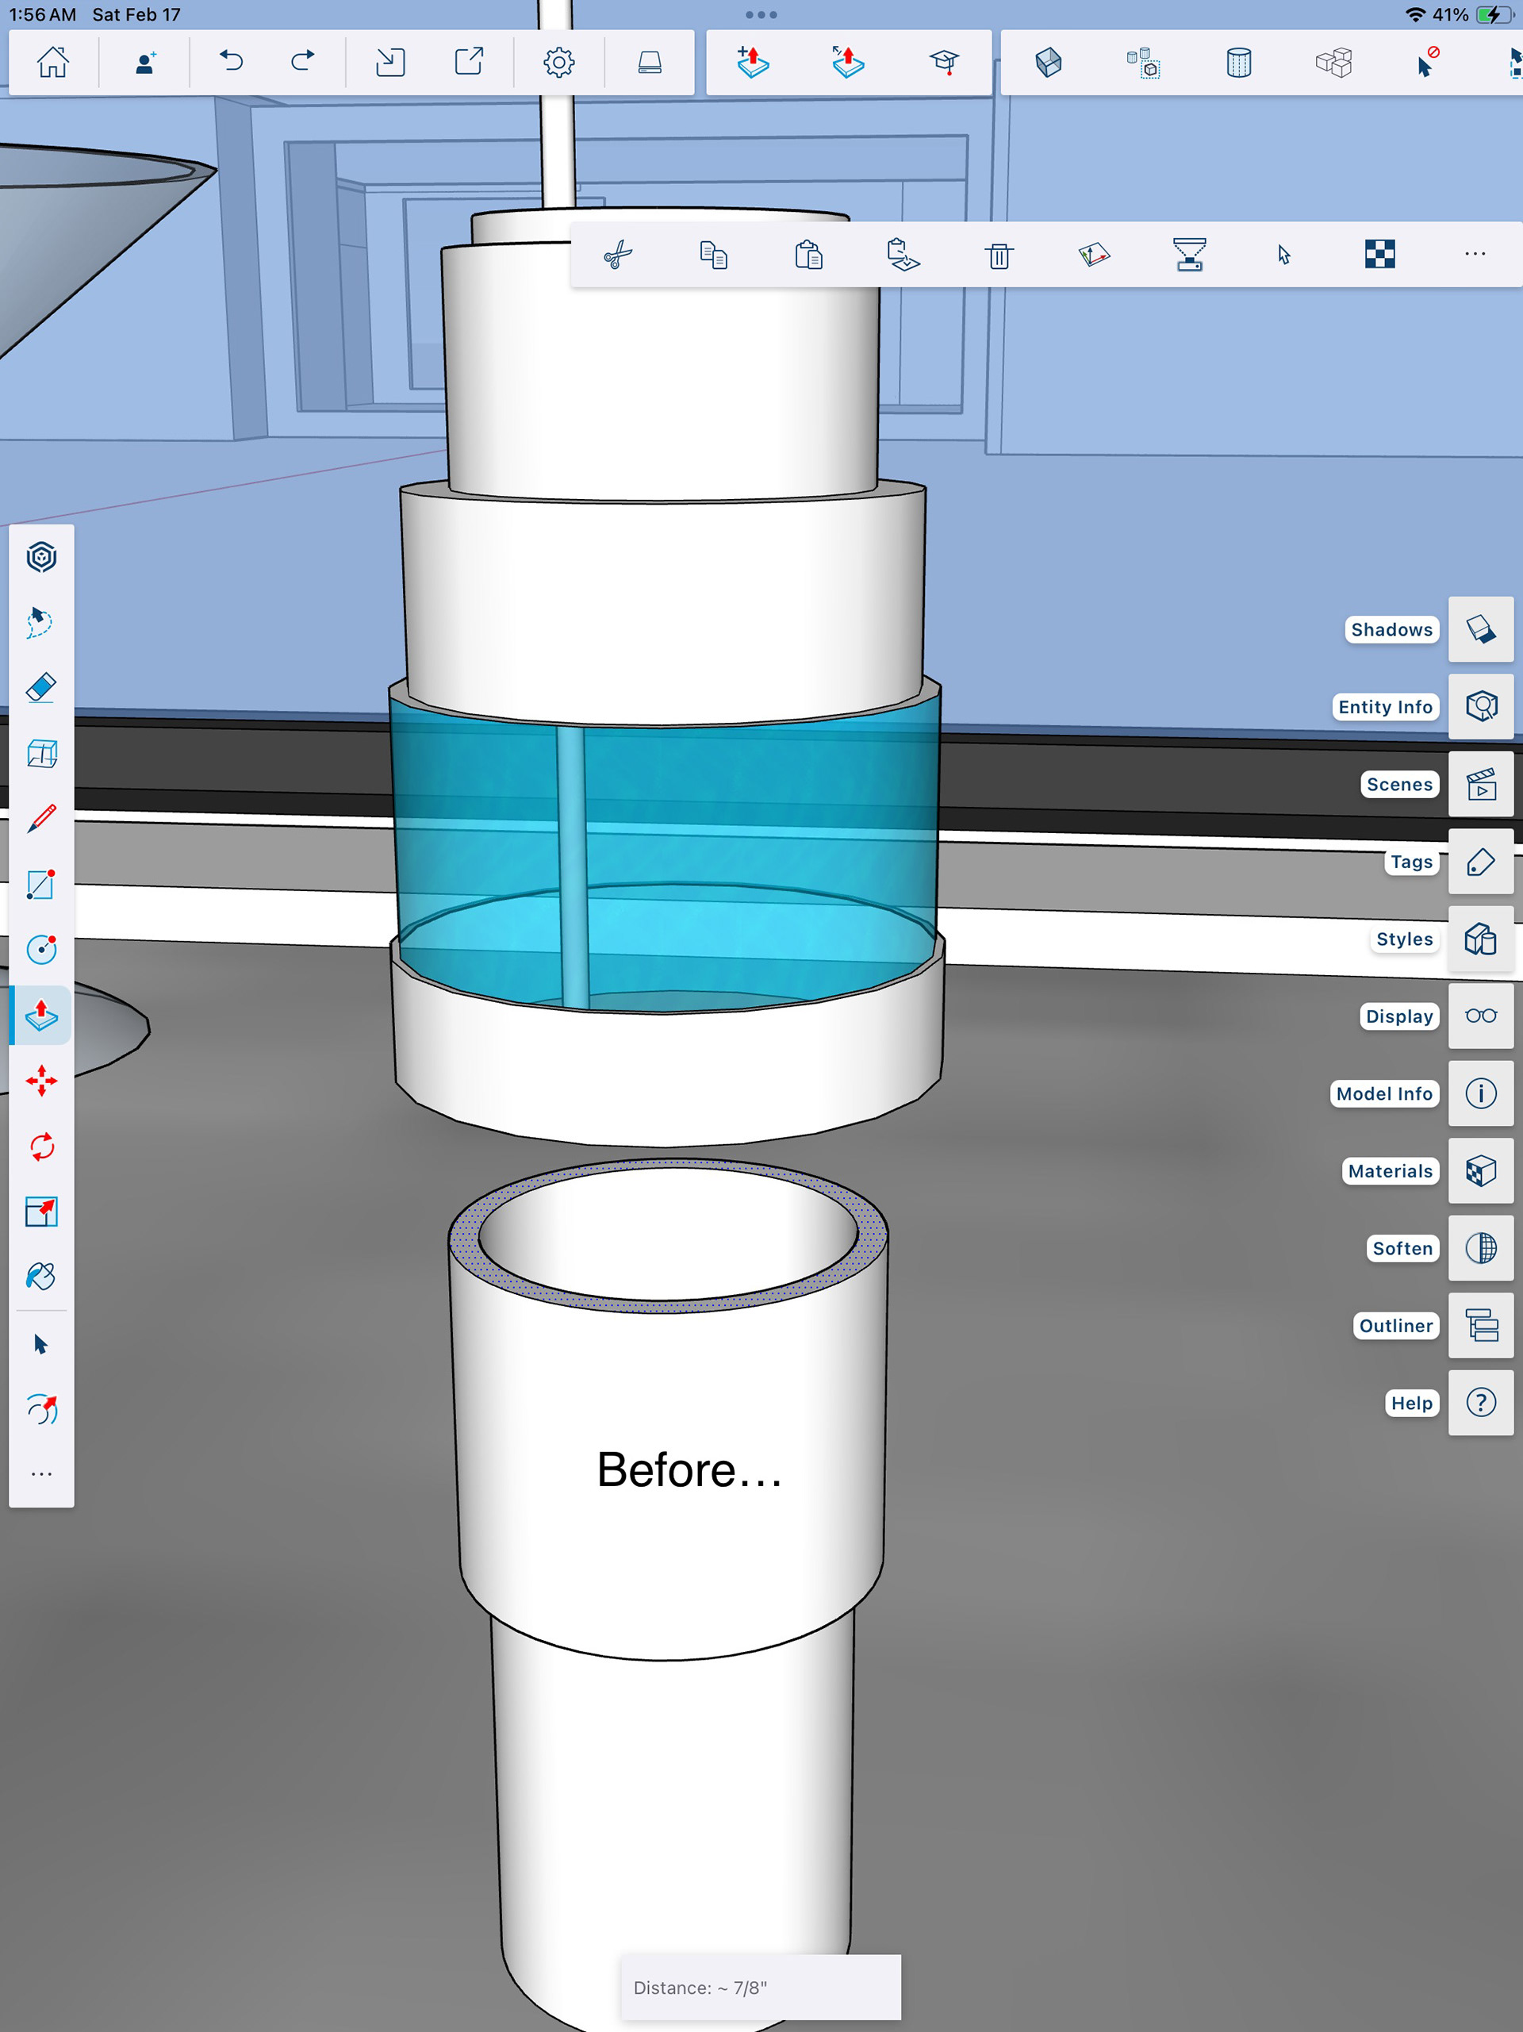Select the Push/Pull create new face icon
This screenshot has height=2032, width=1523.
[752, 63]
